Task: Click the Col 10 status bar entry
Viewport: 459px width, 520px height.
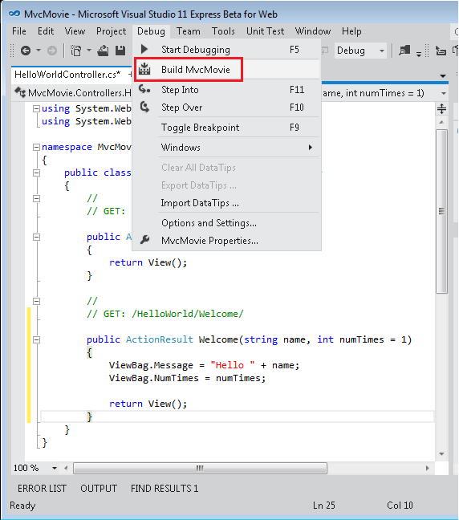Action: tap(400, 505)
